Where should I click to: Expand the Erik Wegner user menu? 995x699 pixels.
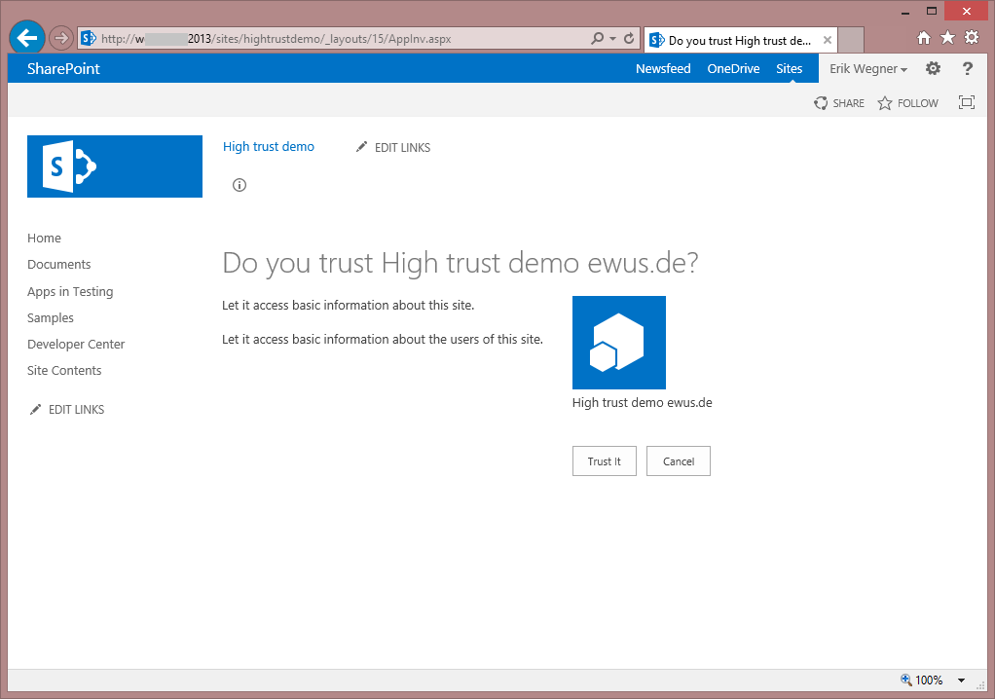point(867,69)
